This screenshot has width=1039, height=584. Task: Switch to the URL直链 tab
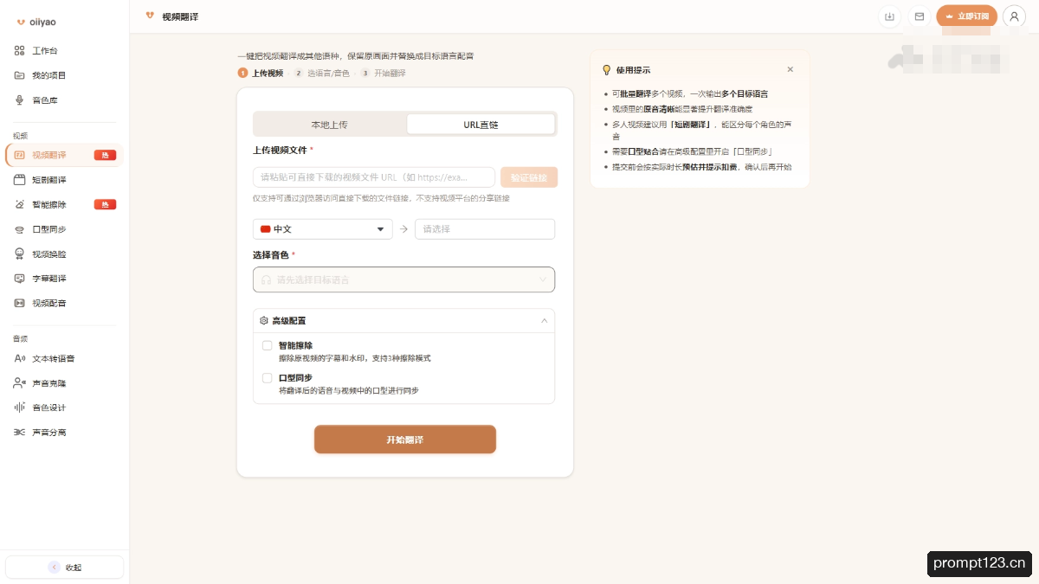click(x=481, y=125)
